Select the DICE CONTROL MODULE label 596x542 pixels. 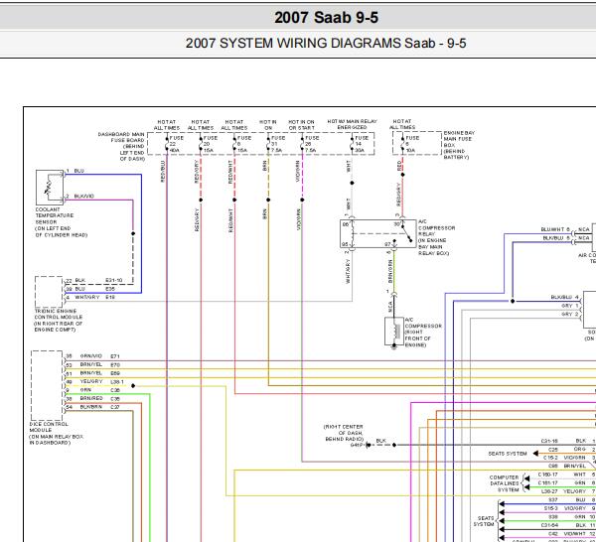coord(57,433)
